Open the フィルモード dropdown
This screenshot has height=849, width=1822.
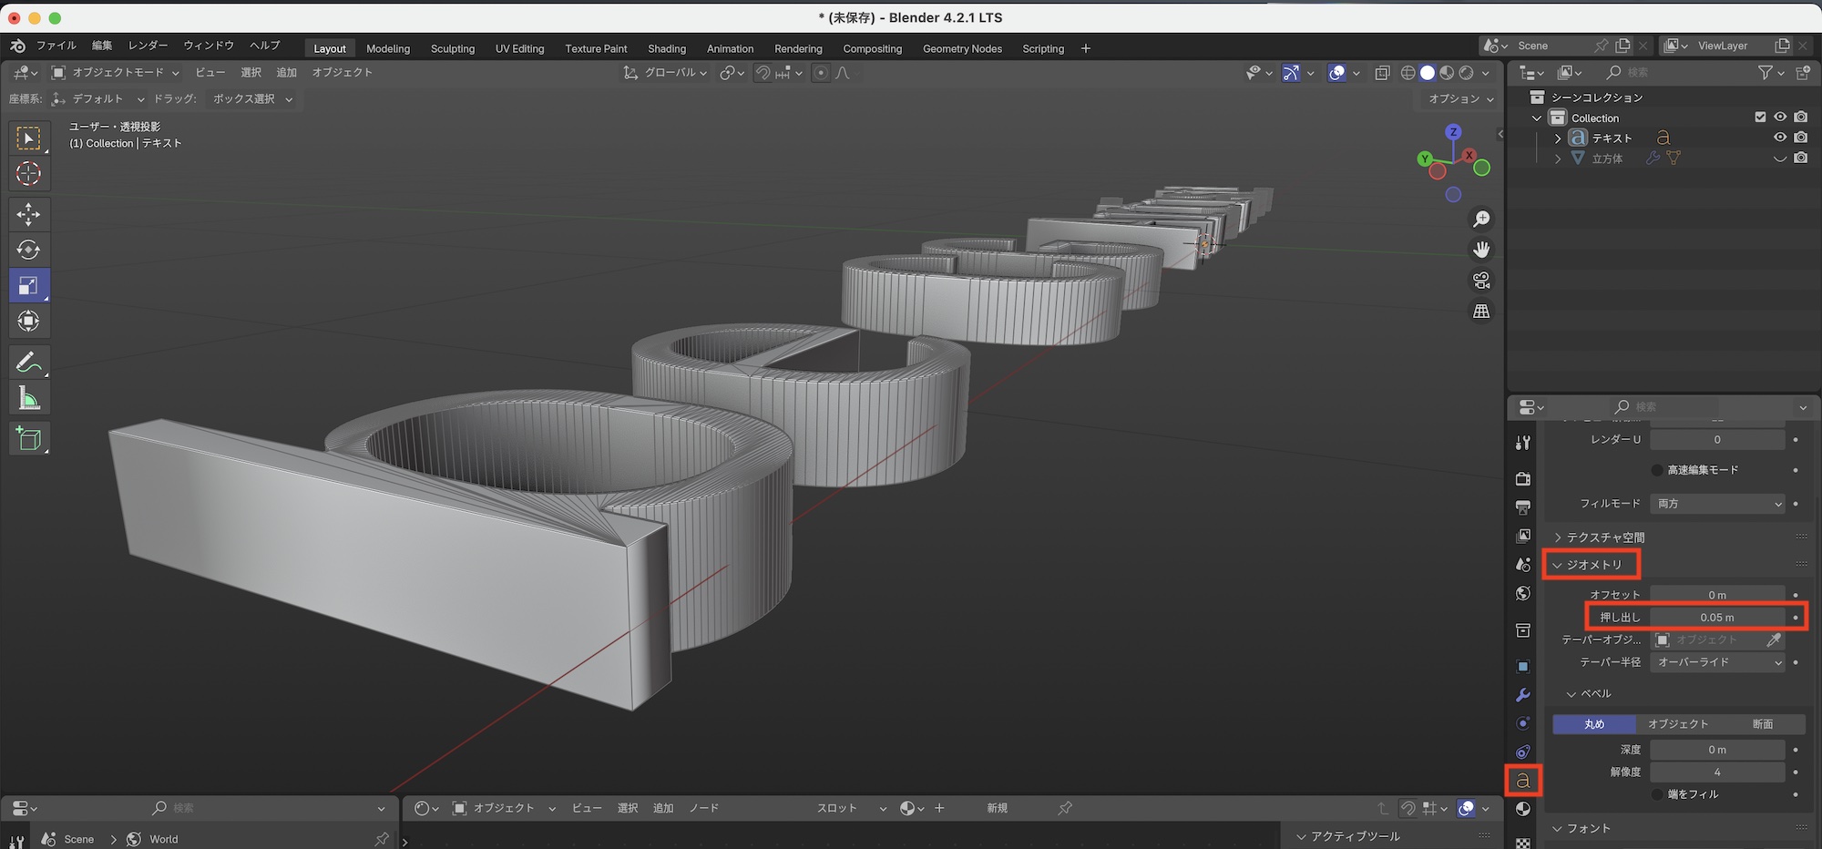[x=1717, y=504]
